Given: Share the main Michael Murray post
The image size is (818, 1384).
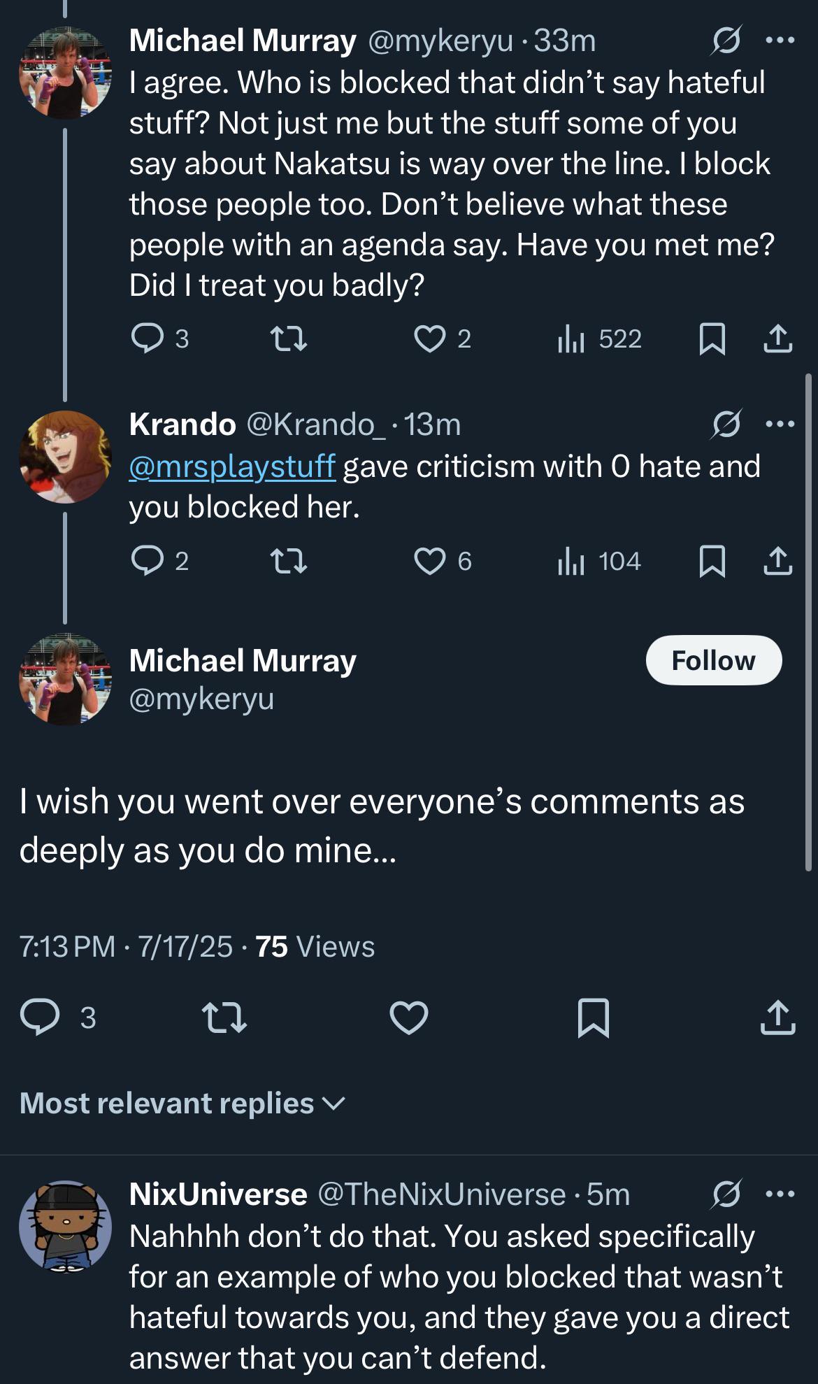Looking at the screenshot, I should pos(777,1017).
